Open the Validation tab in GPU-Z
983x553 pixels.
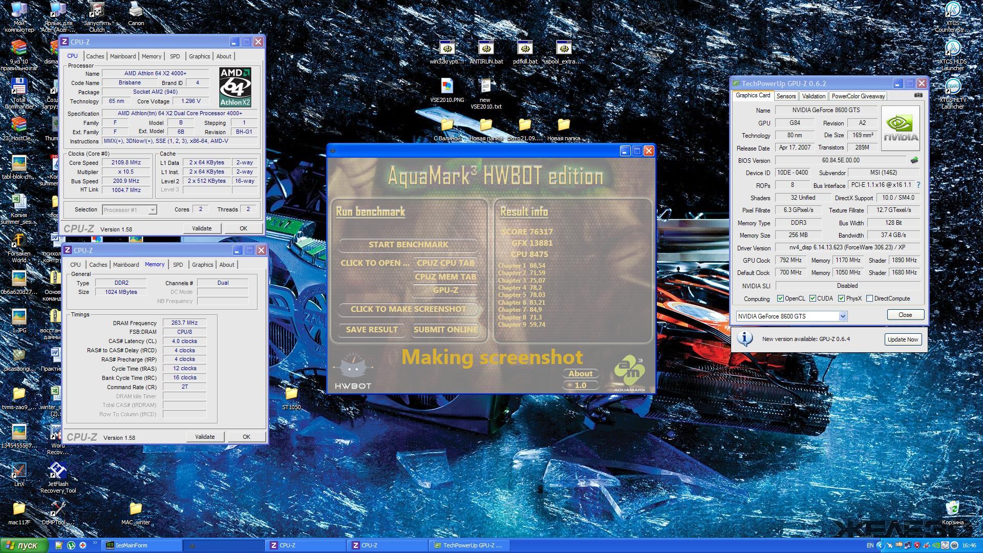pyautogui.click(x=814, y=96)
